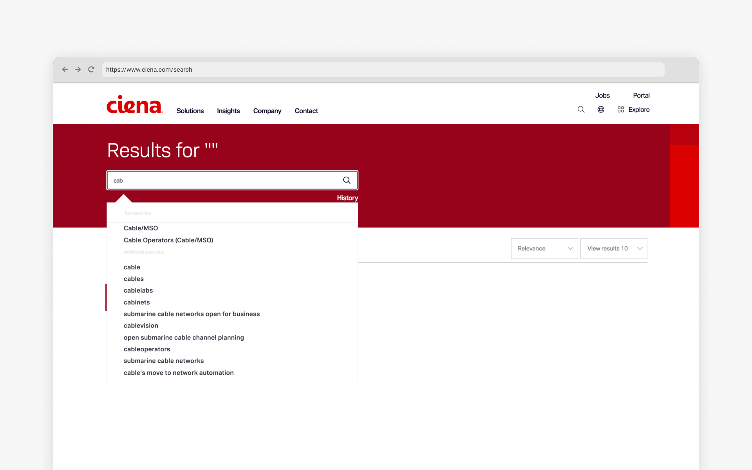The width and height of the screenshot is (752, 470).
Task: Open the Company navigation menu
Action: click(x=267, y=111)
